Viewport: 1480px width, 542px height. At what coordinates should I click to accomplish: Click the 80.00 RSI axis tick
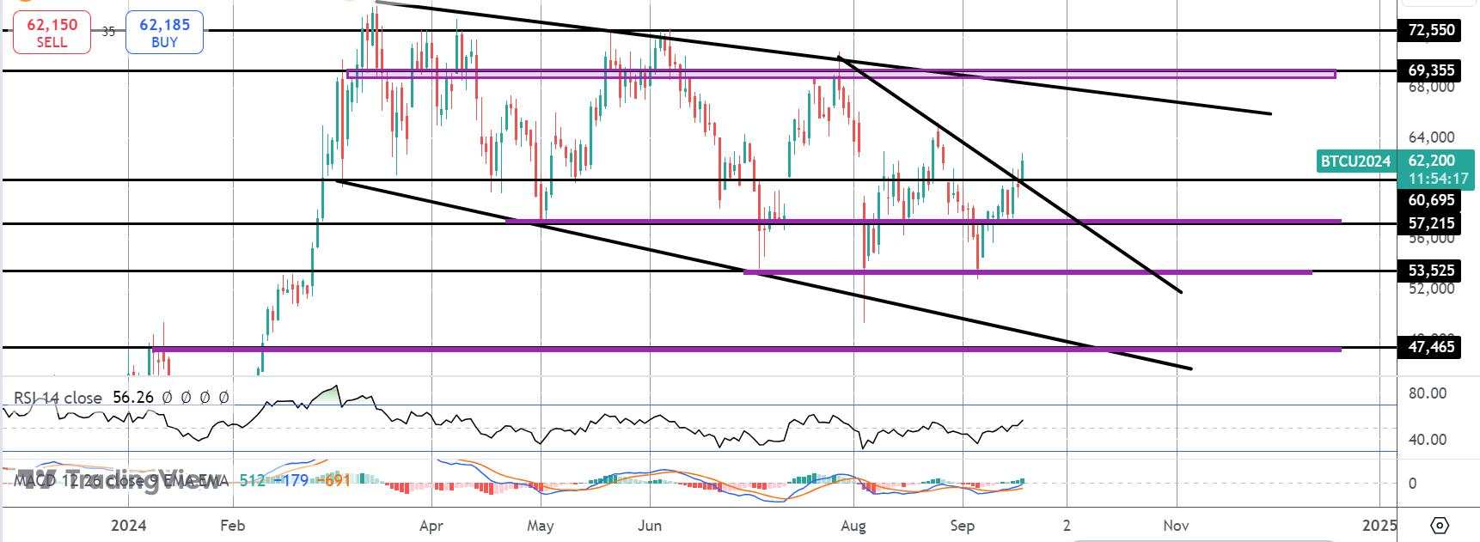1428,393
